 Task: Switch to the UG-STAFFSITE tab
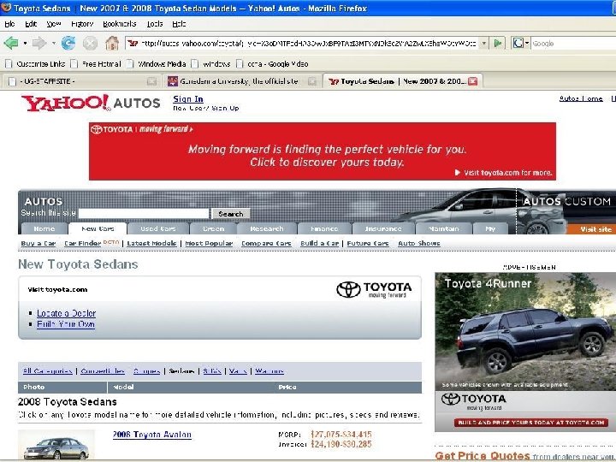click(x=81, y=81)
